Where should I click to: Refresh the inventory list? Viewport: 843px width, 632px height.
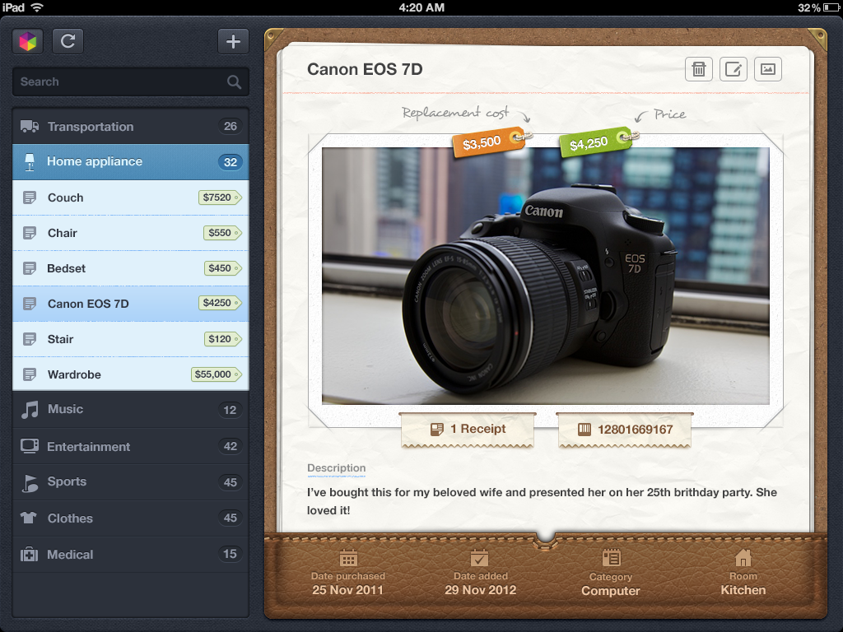(68, 41)
